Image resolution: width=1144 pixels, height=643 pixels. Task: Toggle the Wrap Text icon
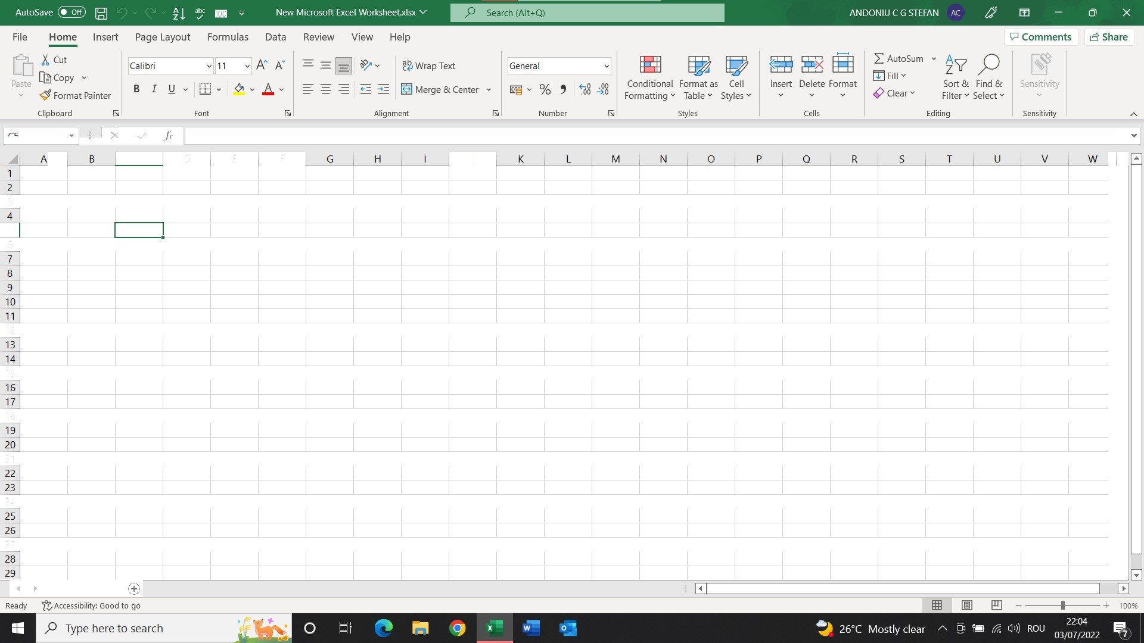(429, 66)
